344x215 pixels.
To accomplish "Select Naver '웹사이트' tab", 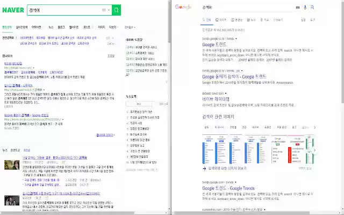I will pos(74,27).
